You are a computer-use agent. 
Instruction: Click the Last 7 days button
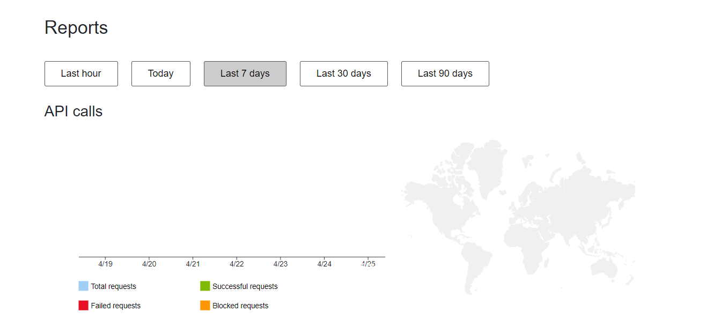click(x=245, y=73)
